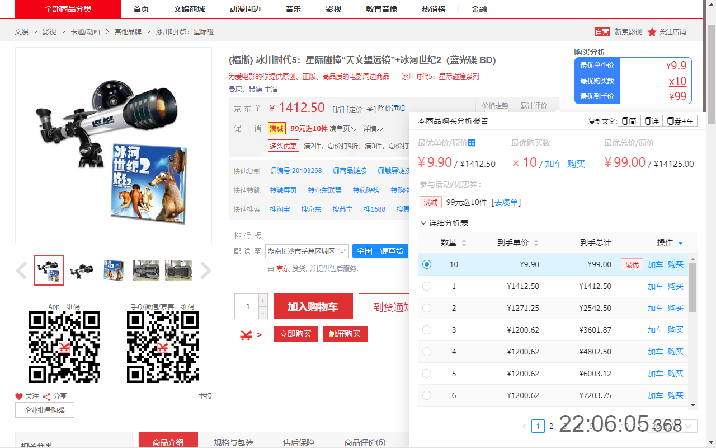Screen dimensions: 716x448
Task: Click the 详 copy template icon
Action: coord(651,120)
